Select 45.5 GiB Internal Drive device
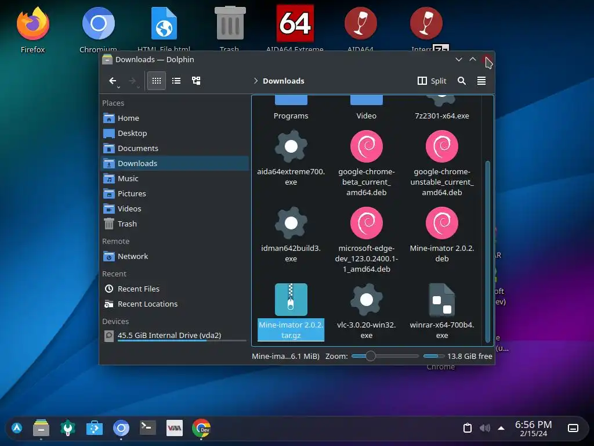The image size is (594, 446). (175, 336)
